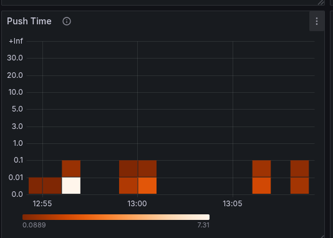The width and height of the screenshot is (333, 238).
Task: Click the 30.0 y-axis label
Action: pyautogui.click(x=15, y=58)
